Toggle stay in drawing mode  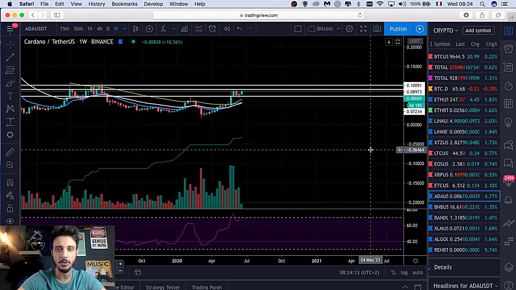point(10,195)
